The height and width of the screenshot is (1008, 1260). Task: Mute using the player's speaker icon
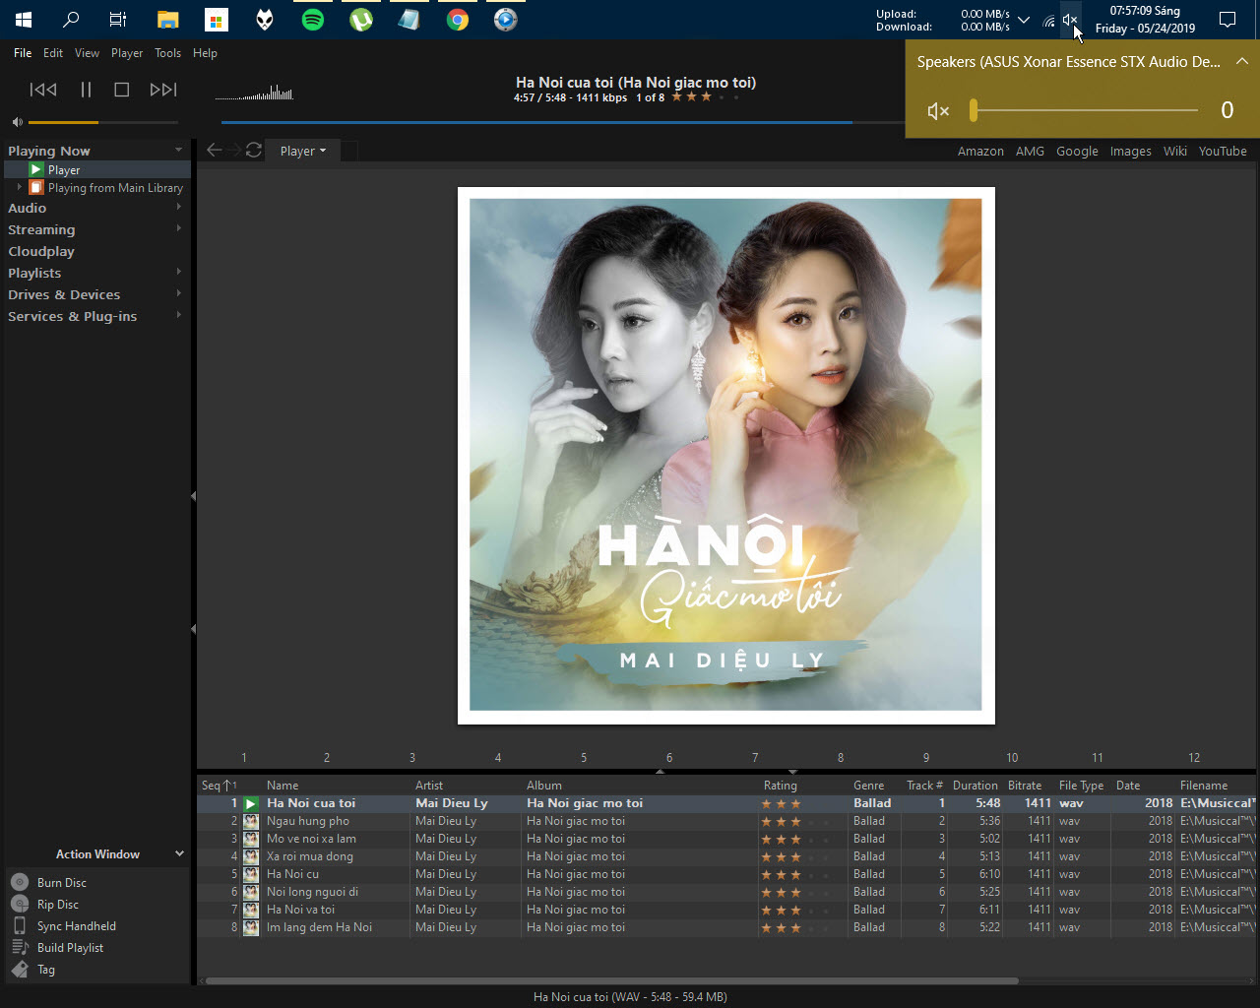click(x=17, y=122)
